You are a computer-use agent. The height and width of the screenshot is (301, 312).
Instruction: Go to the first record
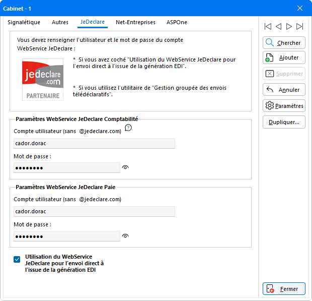point(268,26)
